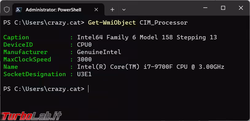
Task: Click the CPU0 DeviceID value
Action: (84, 45)
